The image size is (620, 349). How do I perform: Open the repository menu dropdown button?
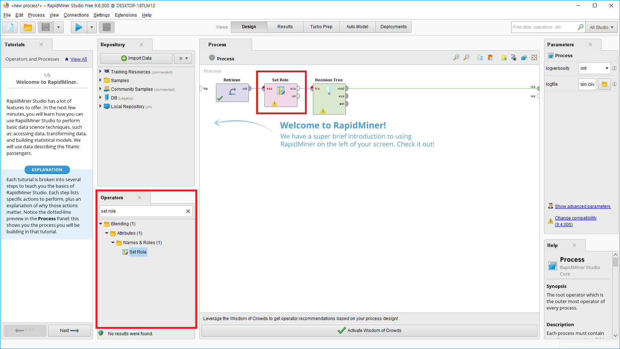coord(183,59)
